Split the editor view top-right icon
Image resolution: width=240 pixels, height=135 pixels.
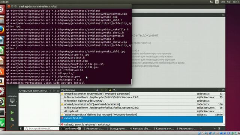223,15
